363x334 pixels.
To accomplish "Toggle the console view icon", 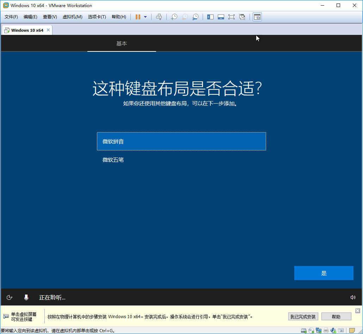I will tap(257, 17).
